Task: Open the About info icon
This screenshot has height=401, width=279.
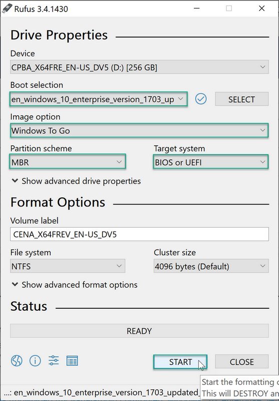Action: 35,361
